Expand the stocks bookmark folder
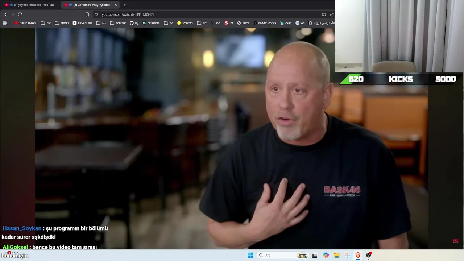Image resolution: width=464 pixels, height=261 pixels. tap(62, 23)
